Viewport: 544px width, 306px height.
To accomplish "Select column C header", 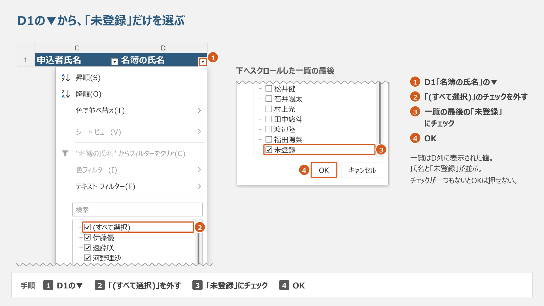I will click(77, 48).
